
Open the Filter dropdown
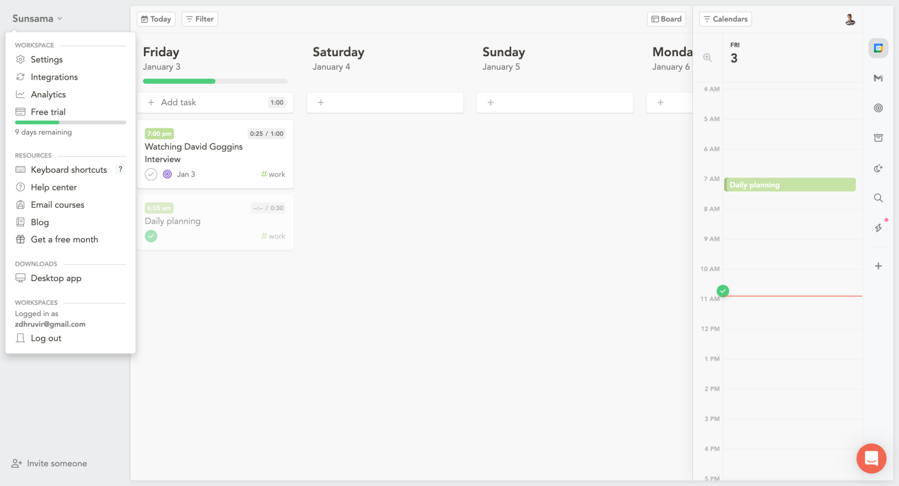click(200, 19)
